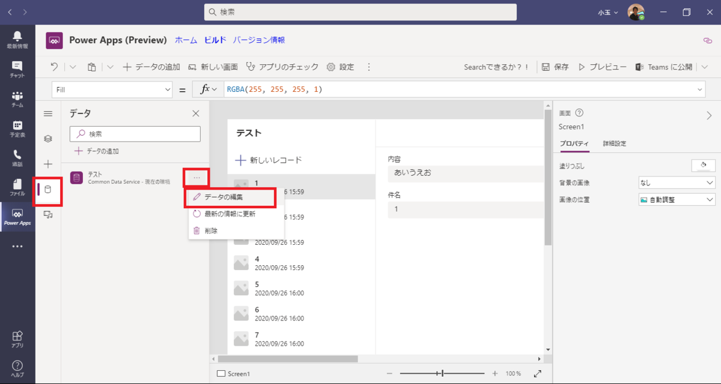Click the Undo arrow
This screenshot has height=384, width=721.
[55, 67]
